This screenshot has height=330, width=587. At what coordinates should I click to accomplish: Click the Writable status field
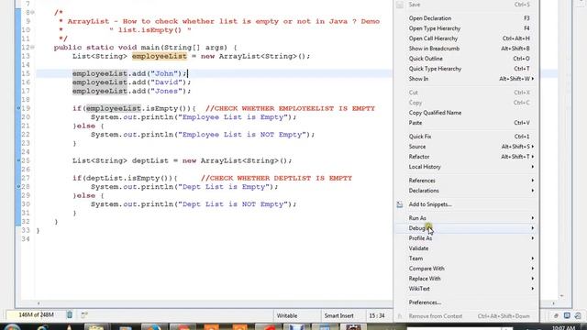[x=287, y=315]
